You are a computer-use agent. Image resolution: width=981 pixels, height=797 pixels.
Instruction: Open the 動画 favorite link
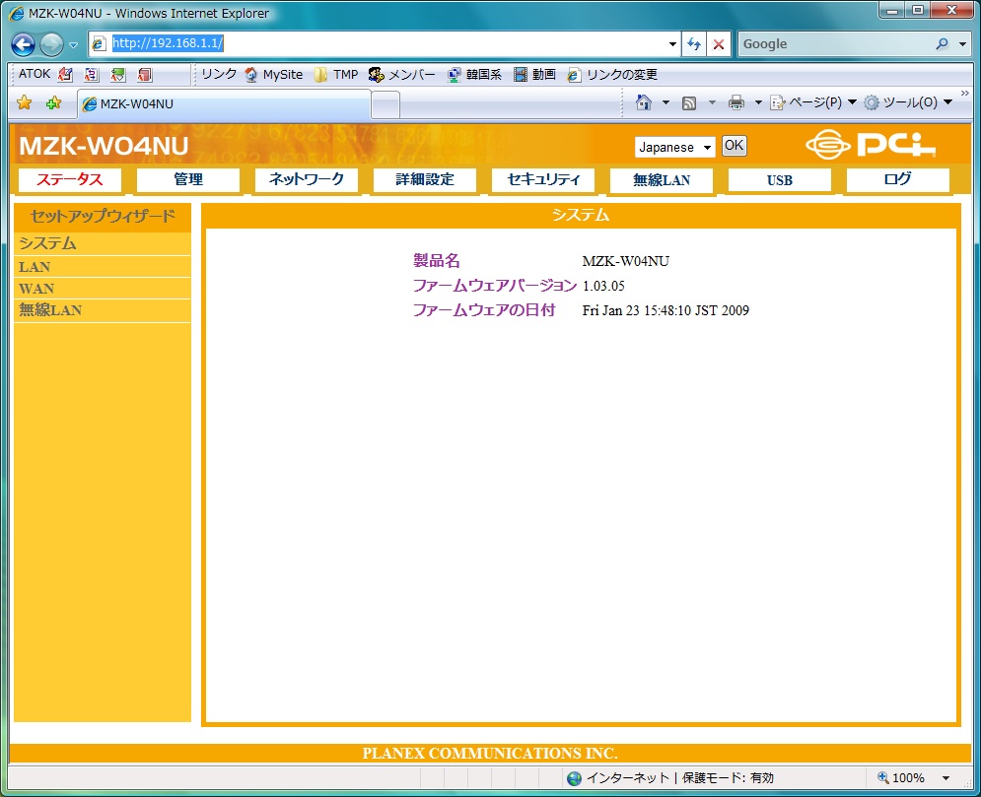pos(535,75)
